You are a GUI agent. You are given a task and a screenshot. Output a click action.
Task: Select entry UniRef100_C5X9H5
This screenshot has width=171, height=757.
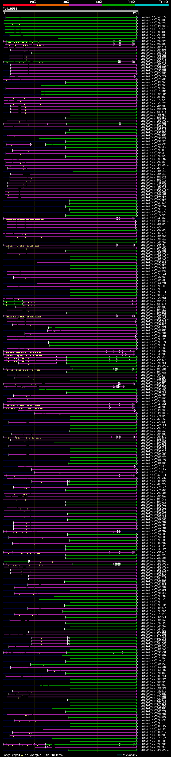pyautogui.click(x=153, y=135)
